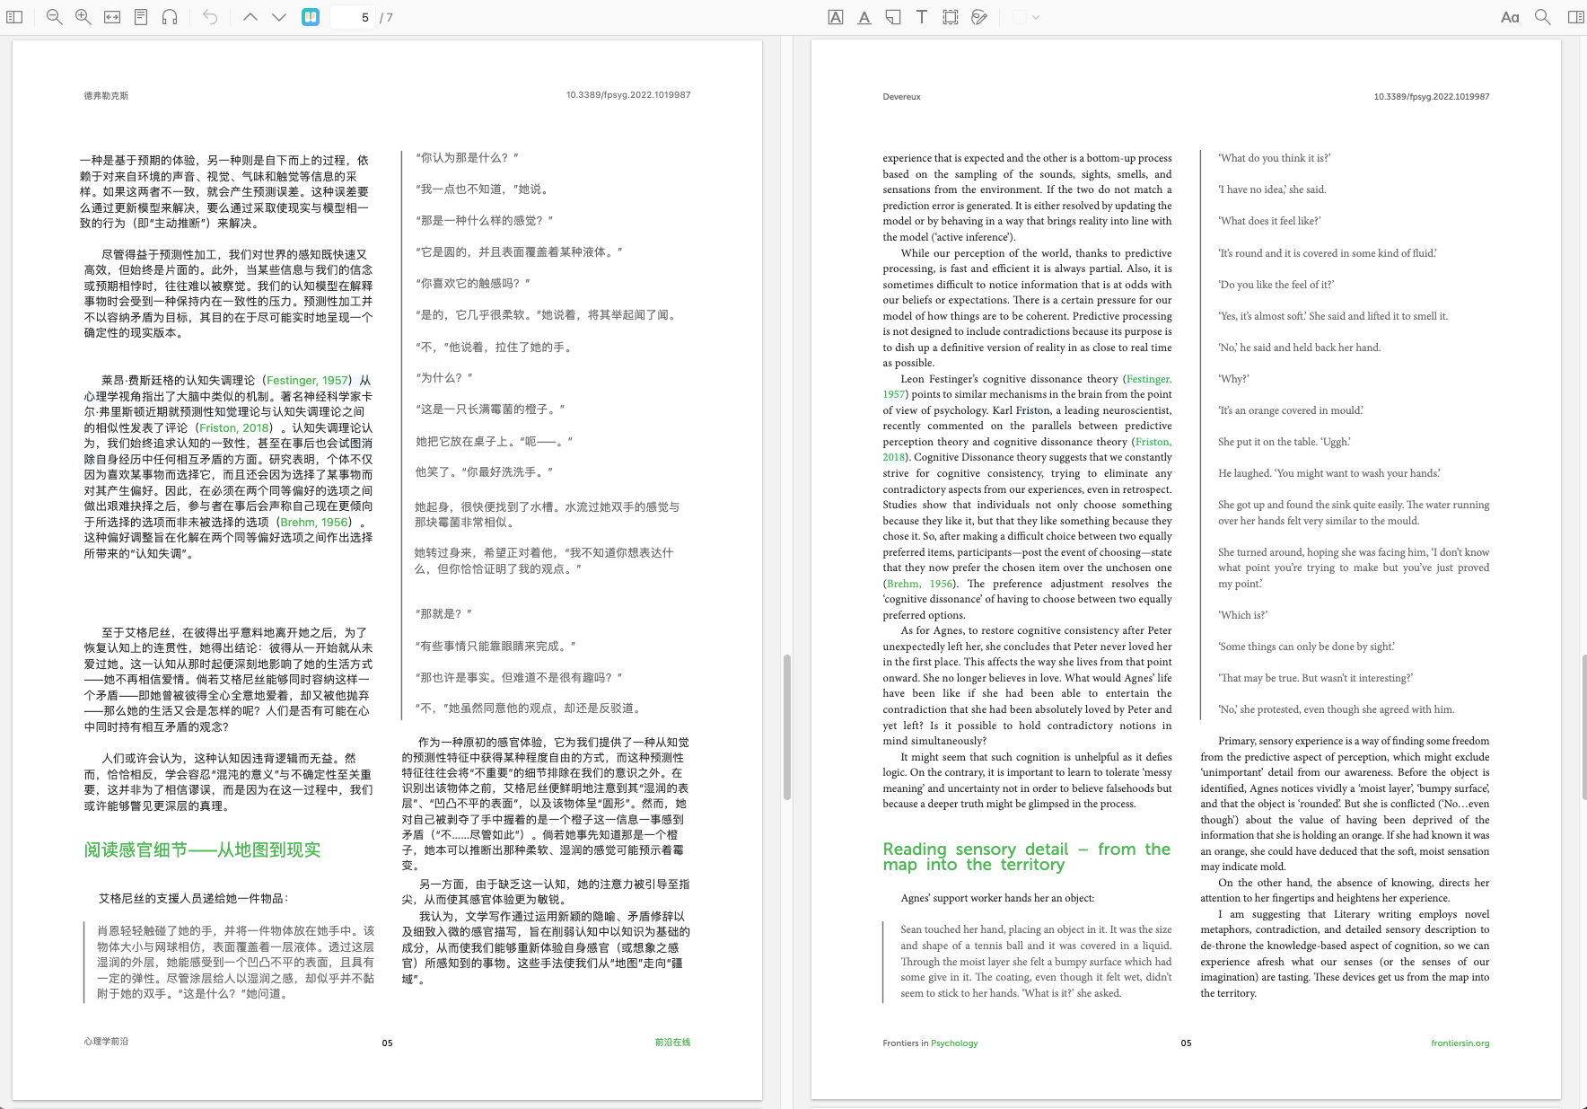Click the green heading 阅读感官细节——从地图到现实

click(x=202, y=850)
